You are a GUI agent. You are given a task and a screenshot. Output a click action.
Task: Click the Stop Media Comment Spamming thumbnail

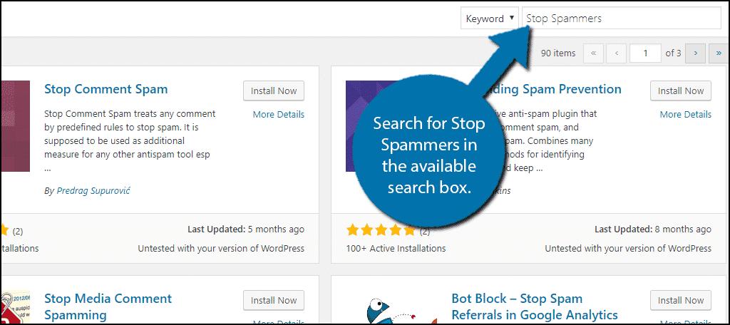click(16, 308)
